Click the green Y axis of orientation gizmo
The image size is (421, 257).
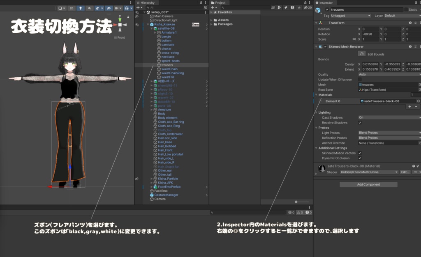point(120,20)
